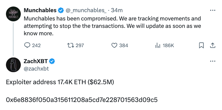The width and height of the screenshot is (222, 110).
Task: Open the @_munchables_ handle link
Action: point(86,10)
